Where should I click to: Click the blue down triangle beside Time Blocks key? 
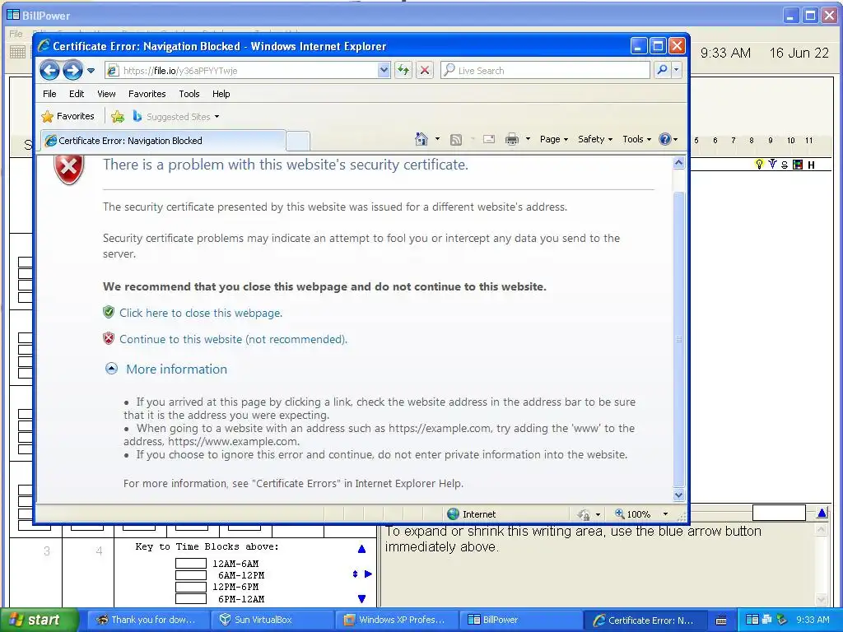coord(361,599)
